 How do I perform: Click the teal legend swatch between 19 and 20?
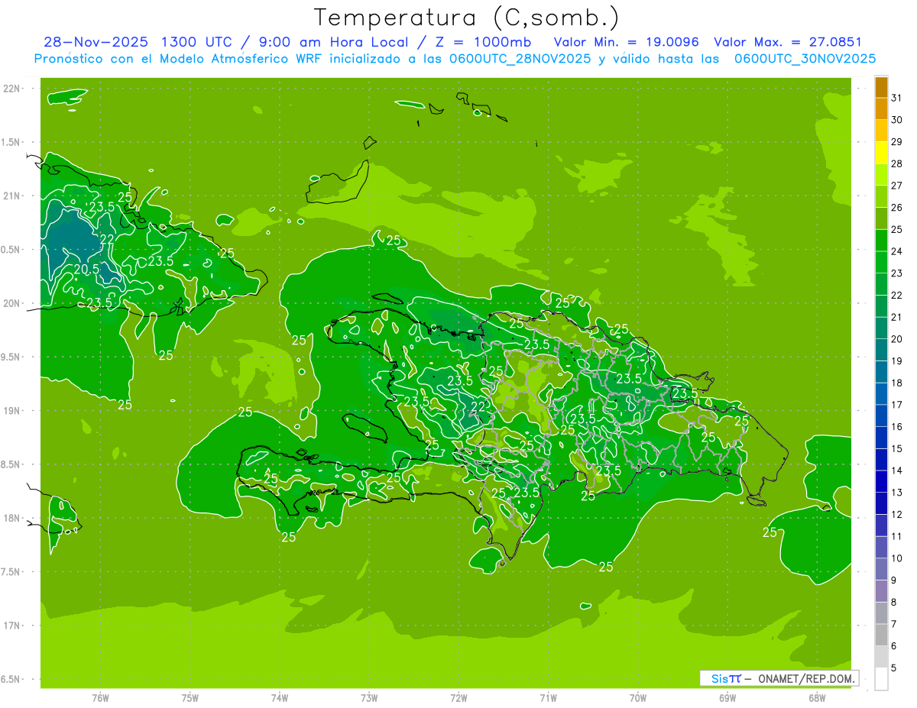(881, 351)
